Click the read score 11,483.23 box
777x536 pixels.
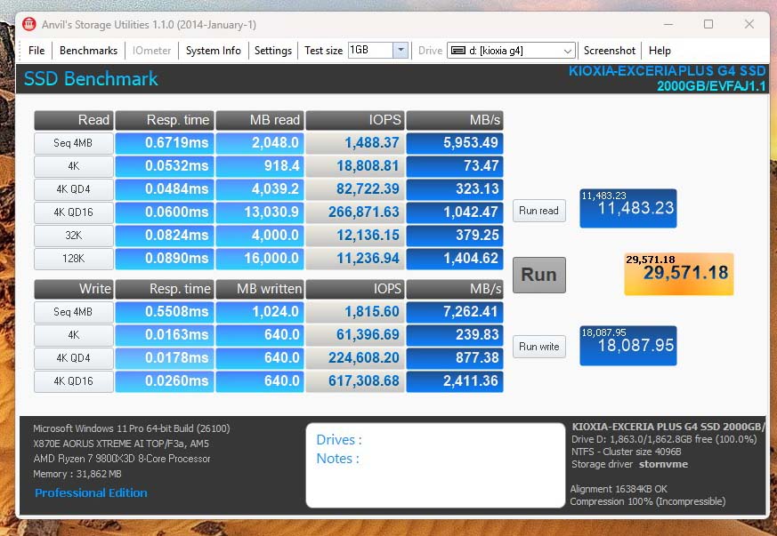[627, 208]
